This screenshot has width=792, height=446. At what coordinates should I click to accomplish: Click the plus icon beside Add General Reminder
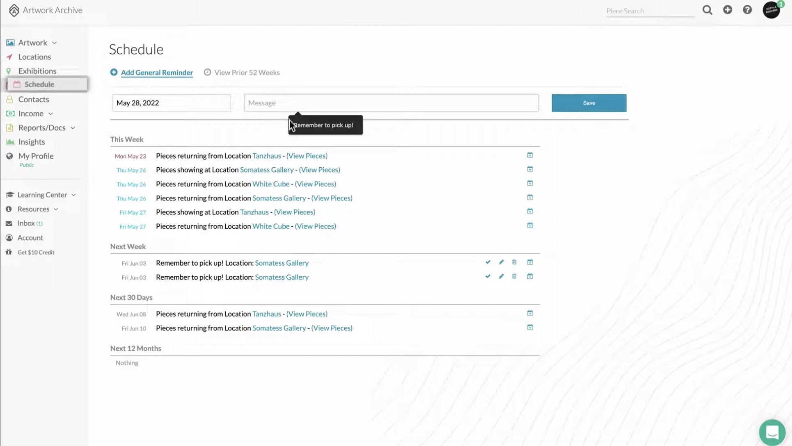click(114, 72)
